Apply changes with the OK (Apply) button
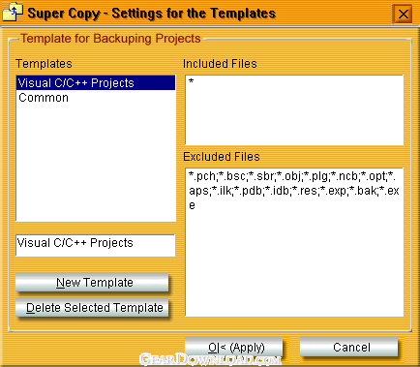This screenshot has width=420, height=367. point(234,348)
